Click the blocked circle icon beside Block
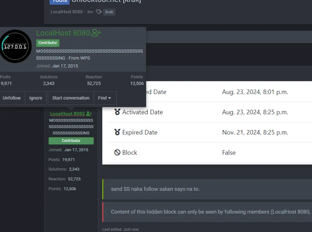The image size is (312, 232). coord(117,152)
